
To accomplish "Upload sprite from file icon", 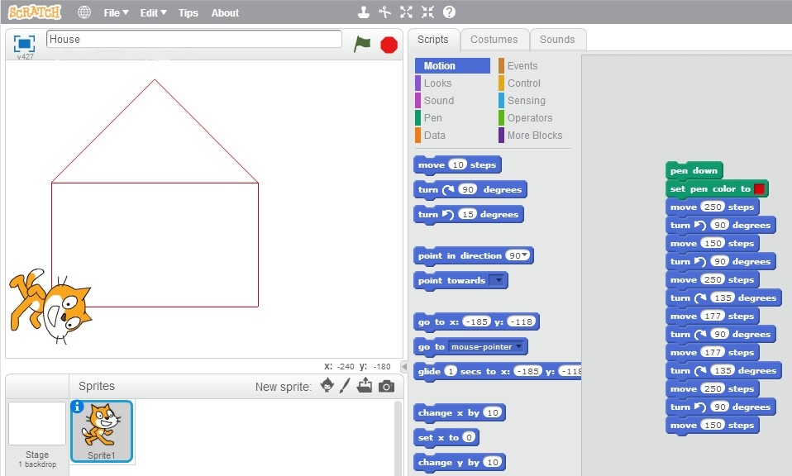I will tap(365, 386).
